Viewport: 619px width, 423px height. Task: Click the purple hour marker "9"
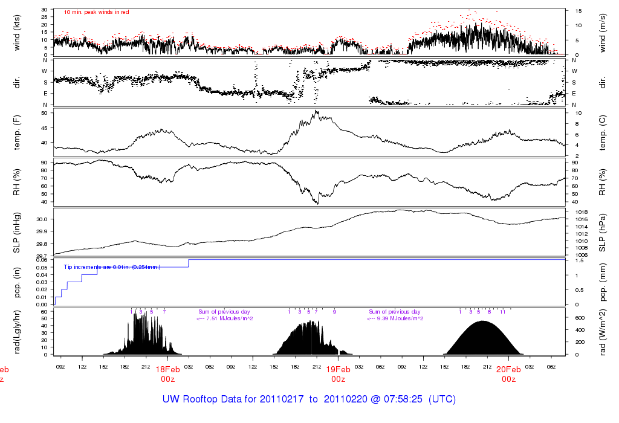tap(334, 312)
